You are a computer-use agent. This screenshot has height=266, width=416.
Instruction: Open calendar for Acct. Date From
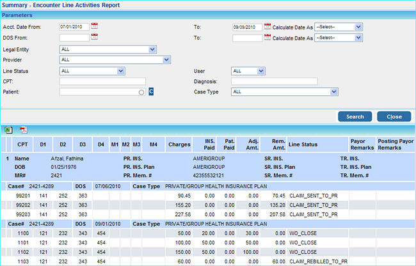[95, 26]
